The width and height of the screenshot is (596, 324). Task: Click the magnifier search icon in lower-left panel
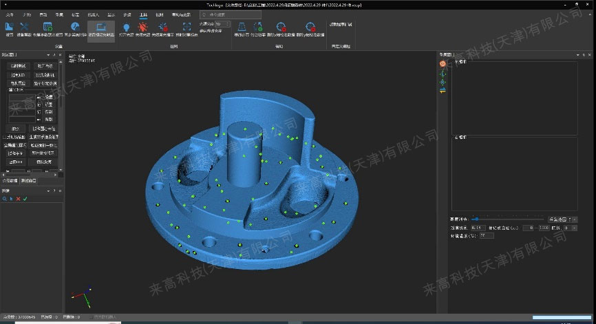click(x=5, y=199)
